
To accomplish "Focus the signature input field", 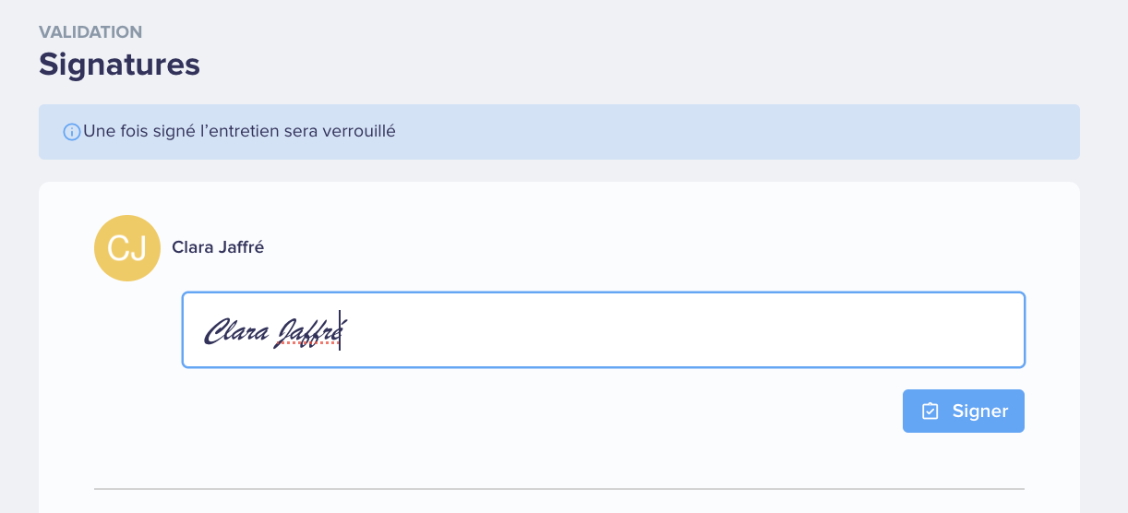I will pyautogui.click(x=604, y=329).
